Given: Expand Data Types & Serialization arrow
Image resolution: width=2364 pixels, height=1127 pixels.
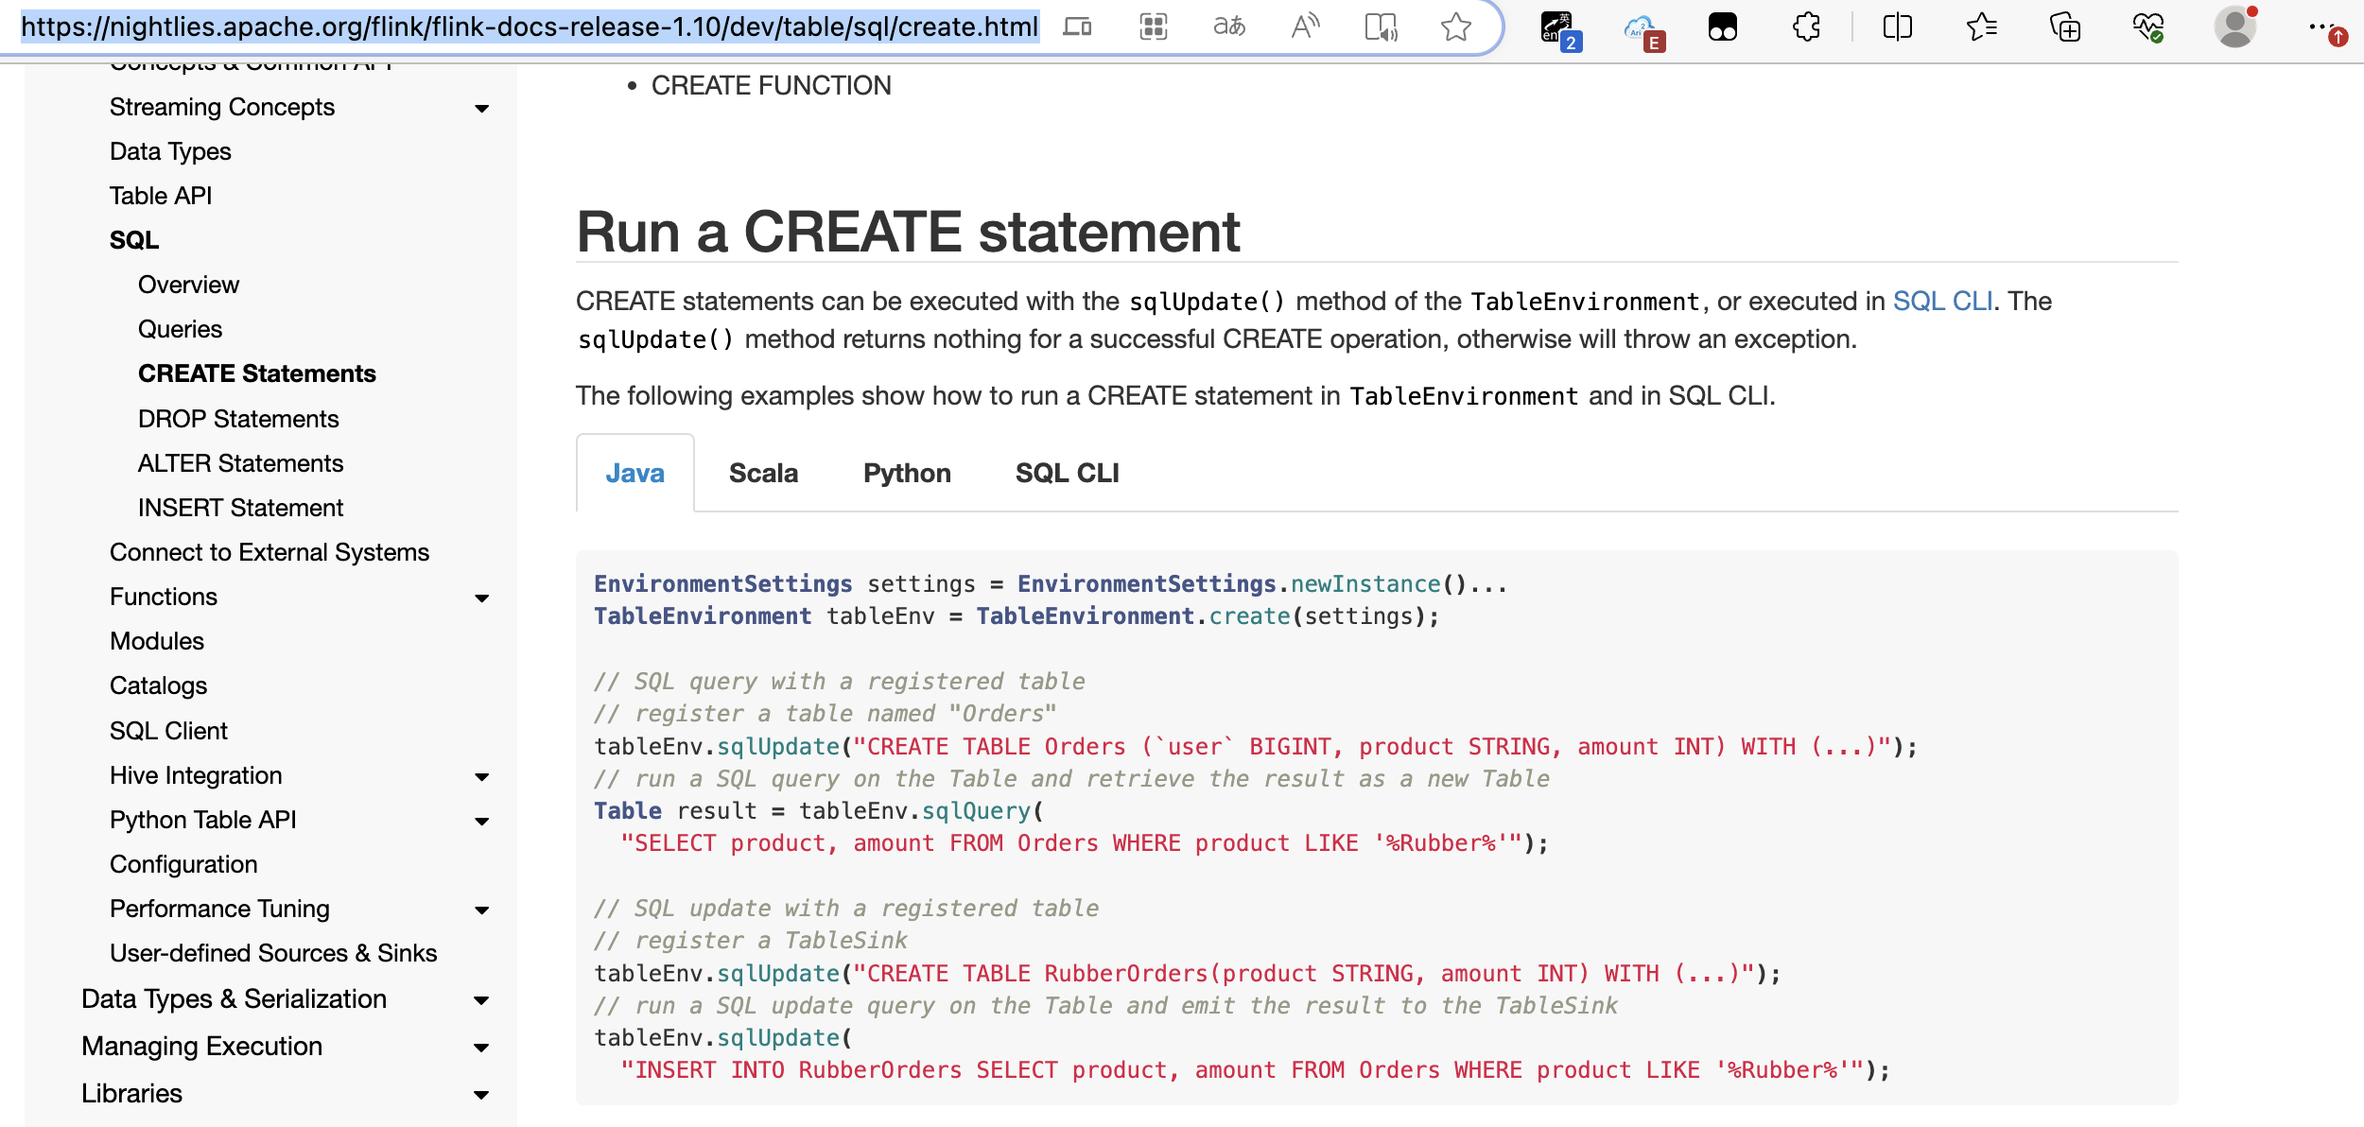Looking at the screenshot, I should [481, 1000].
